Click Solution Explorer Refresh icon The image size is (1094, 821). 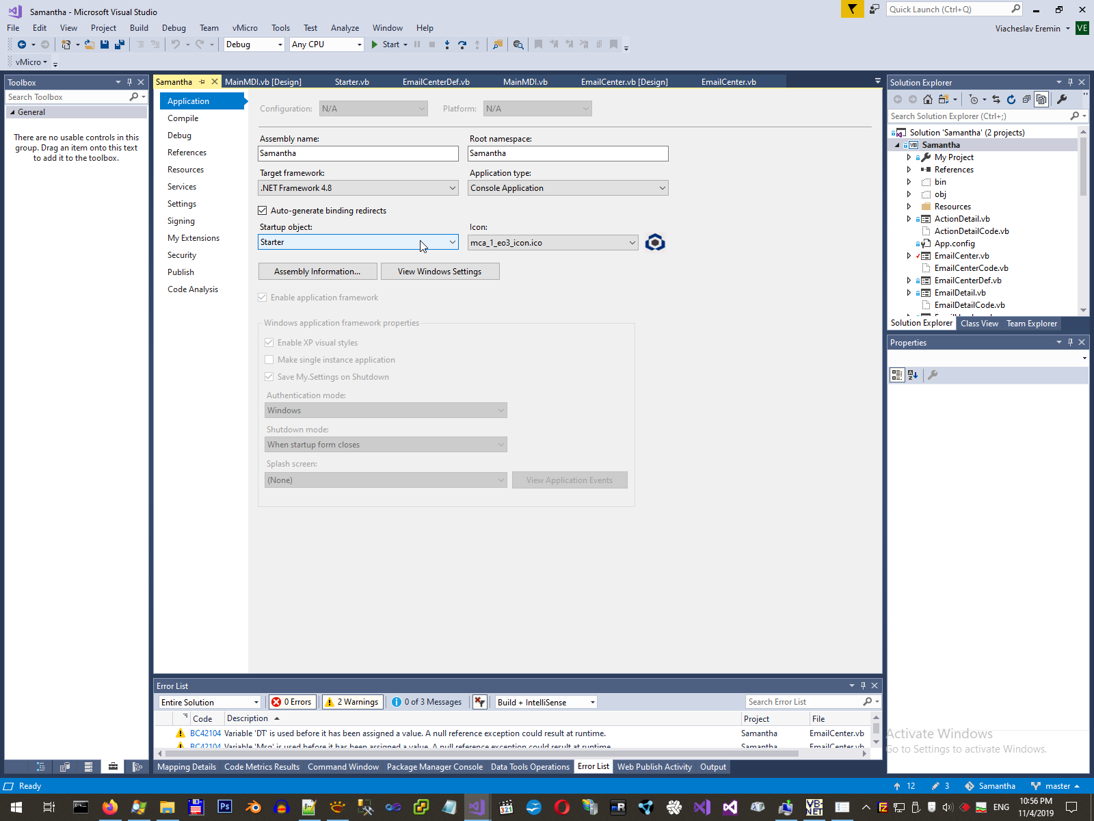[1011, 99]
